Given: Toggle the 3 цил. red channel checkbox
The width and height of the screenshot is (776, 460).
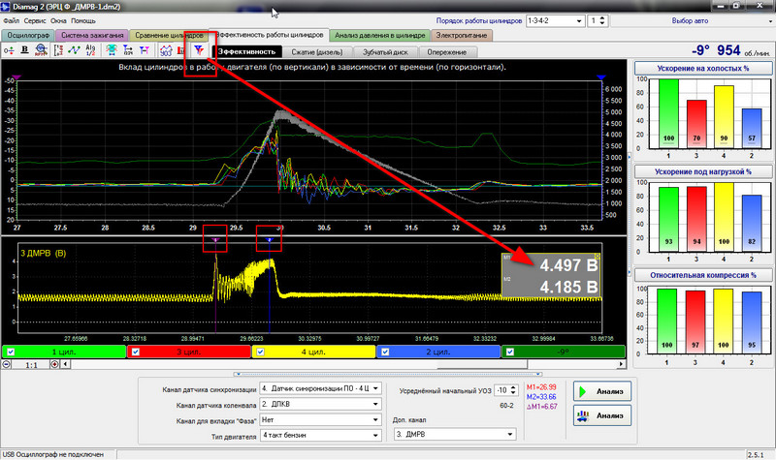Looking at the screenshot, I should 136,352.
